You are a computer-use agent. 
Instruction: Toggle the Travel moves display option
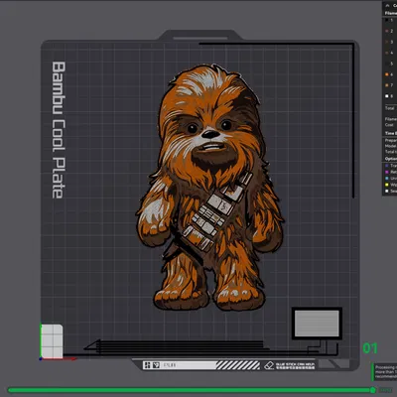pyautogui.click(x=387, y=166)
